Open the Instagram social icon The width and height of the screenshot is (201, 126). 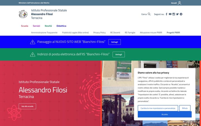tap(174, 14)
